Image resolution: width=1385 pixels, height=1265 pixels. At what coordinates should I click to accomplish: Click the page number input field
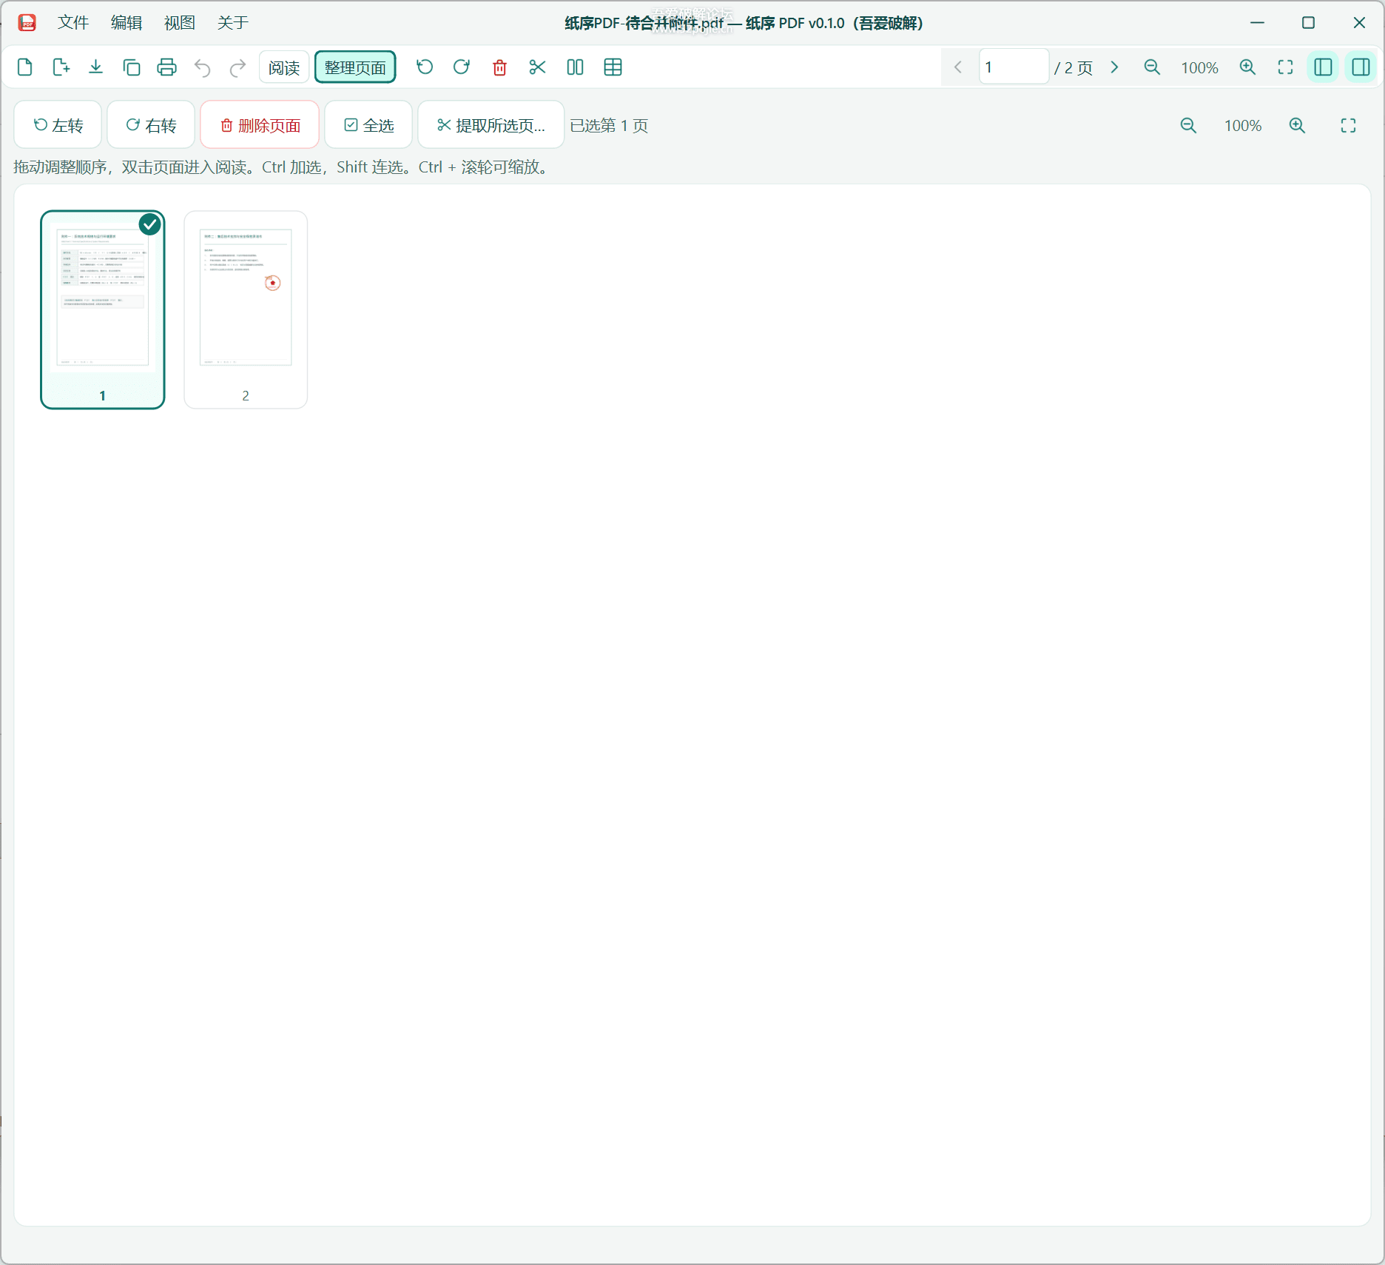click(1014, 67)
